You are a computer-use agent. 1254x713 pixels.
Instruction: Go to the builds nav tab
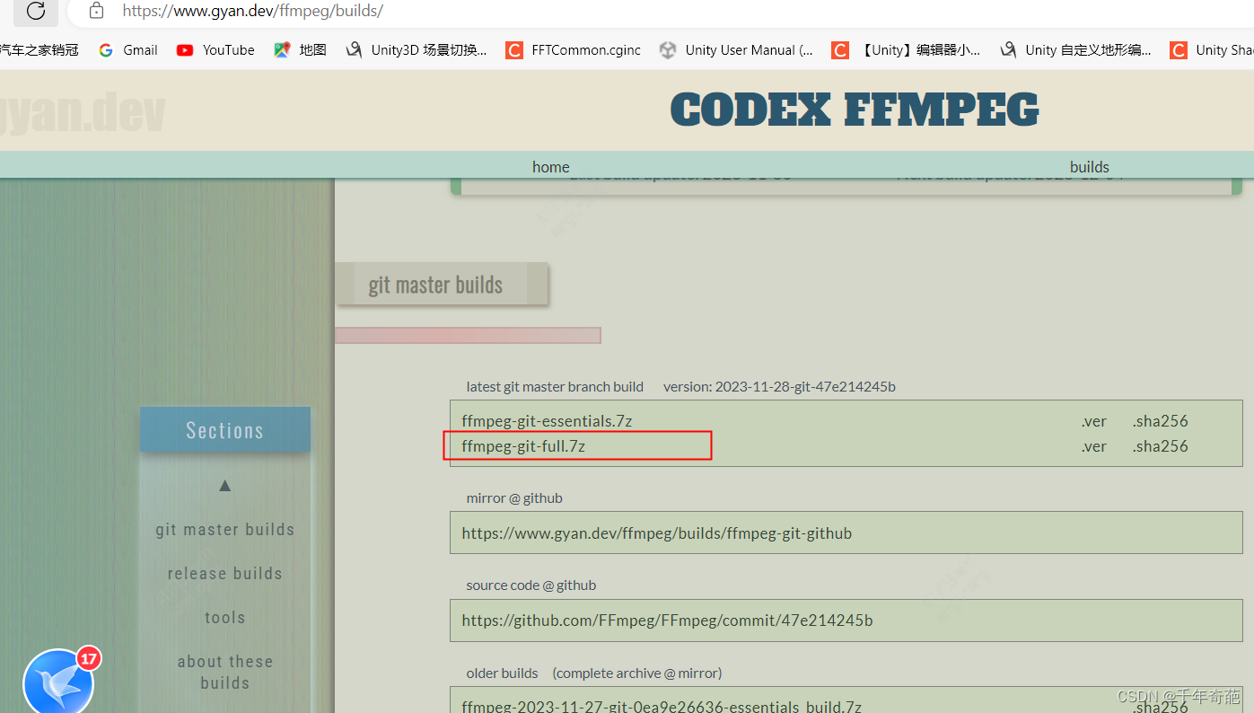point(1089,166)
